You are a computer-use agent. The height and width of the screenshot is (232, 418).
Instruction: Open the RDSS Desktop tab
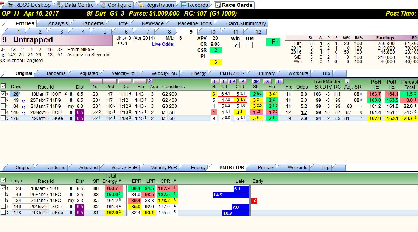click(x=29, y=5)
